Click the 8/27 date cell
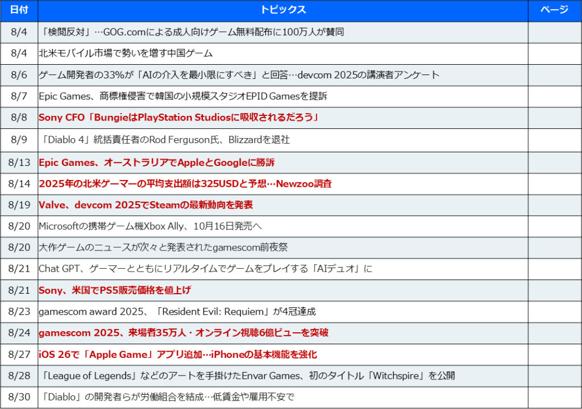The image size is (582, 409). 19,355
